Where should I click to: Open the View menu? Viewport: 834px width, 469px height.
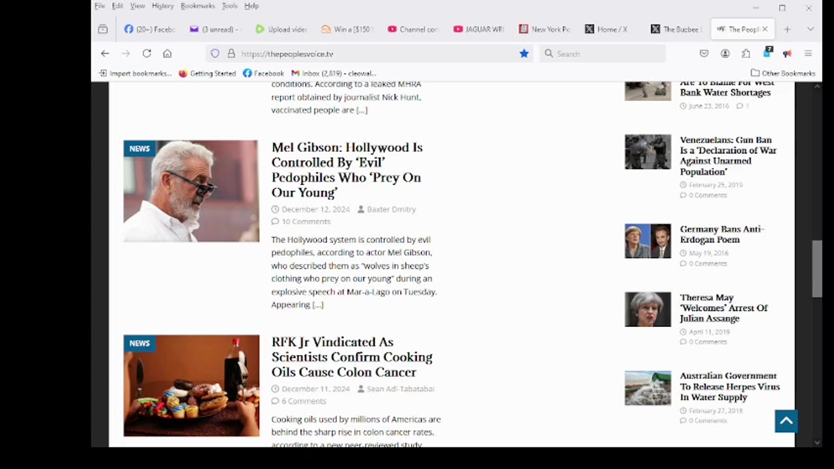point(137,6)
